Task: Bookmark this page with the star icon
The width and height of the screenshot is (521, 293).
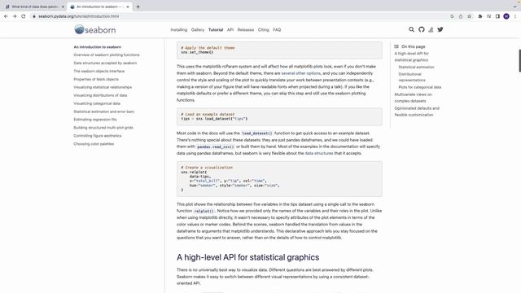Action: 469,16
